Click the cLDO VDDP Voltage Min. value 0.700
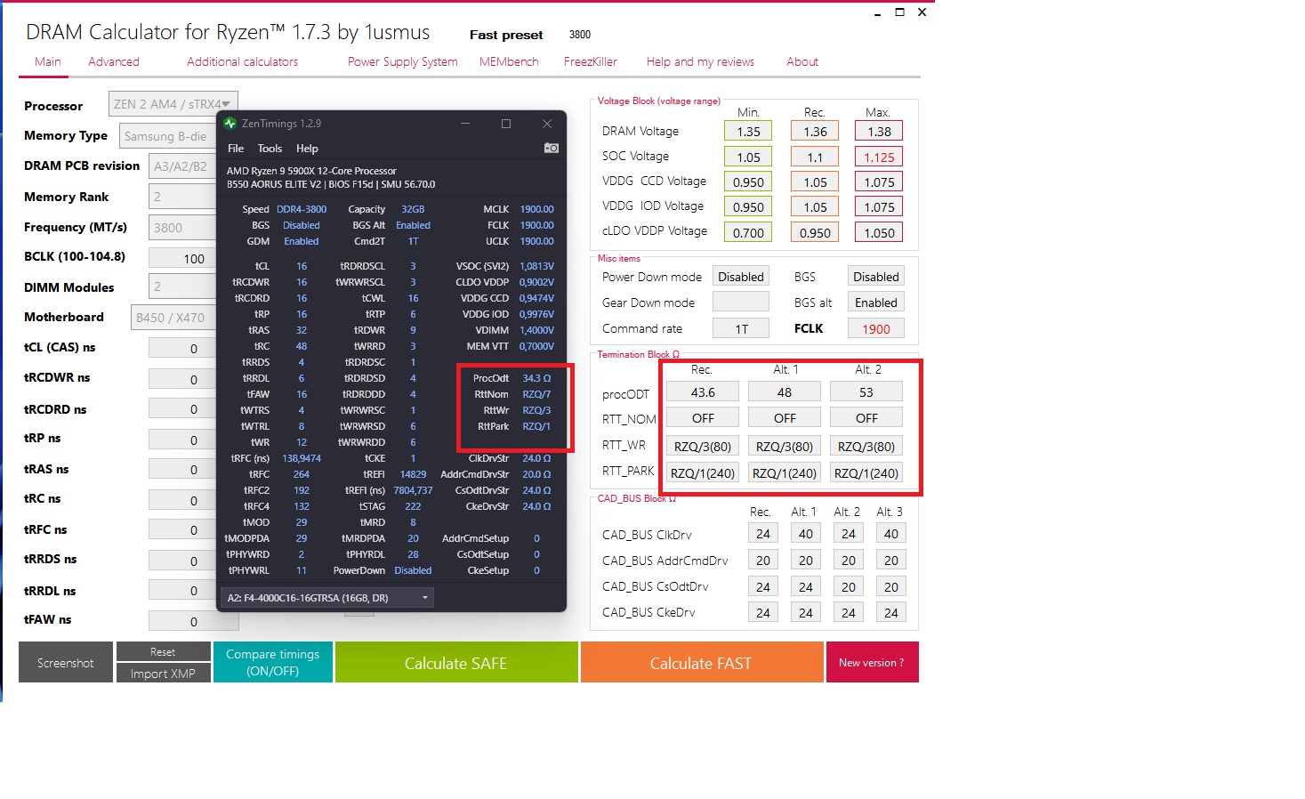 748,232
